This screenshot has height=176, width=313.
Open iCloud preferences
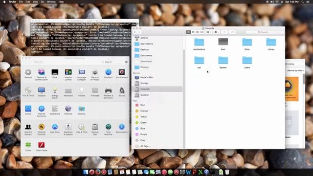pos(28,110)
